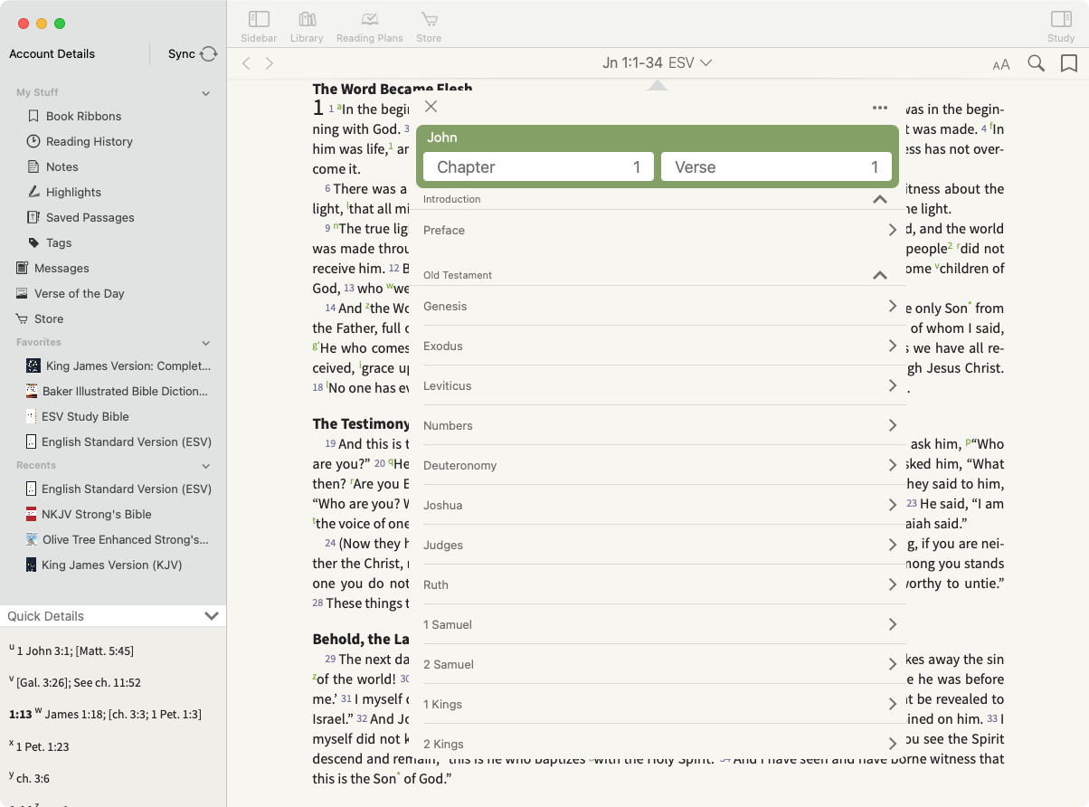Screen dimensions: 1089x807
Task: Click the Sync refresh icon
Action: coord(209,53)
